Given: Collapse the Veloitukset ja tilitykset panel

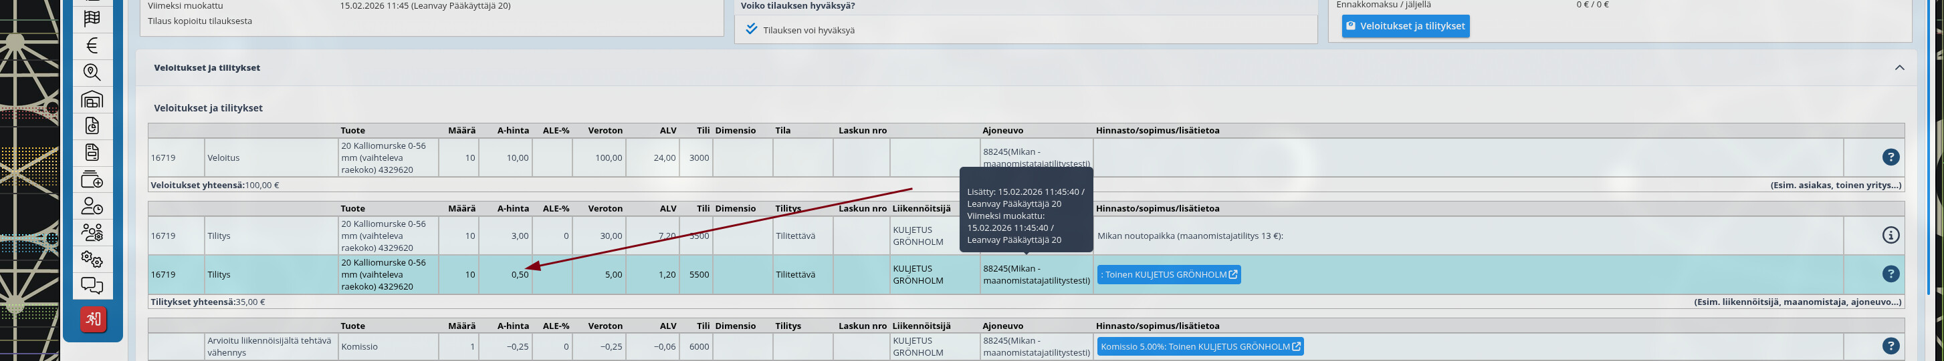Looking at the screenshot, I should [1899, 68].
